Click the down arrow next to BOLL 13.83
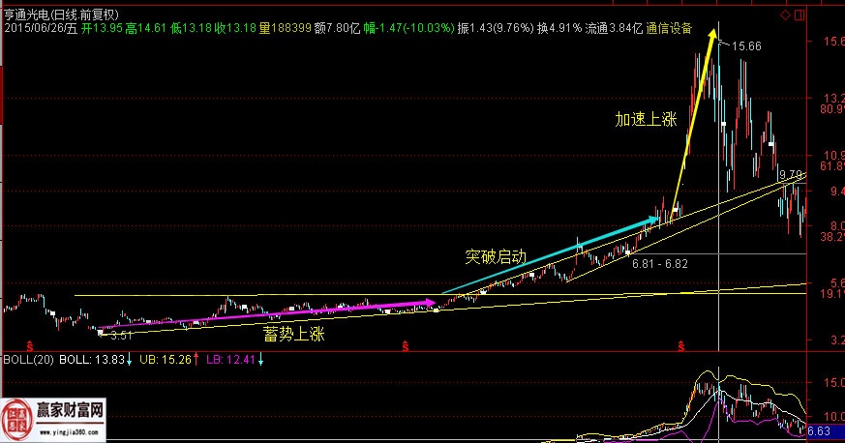This screenshot has width=845, height=443. pyautogui.click(x=132, y=360)
